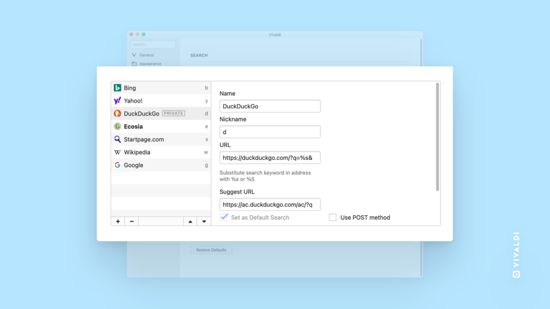Toggle Set as Default Search checkbox
This screenshot has width=550, height=309.
224,217
